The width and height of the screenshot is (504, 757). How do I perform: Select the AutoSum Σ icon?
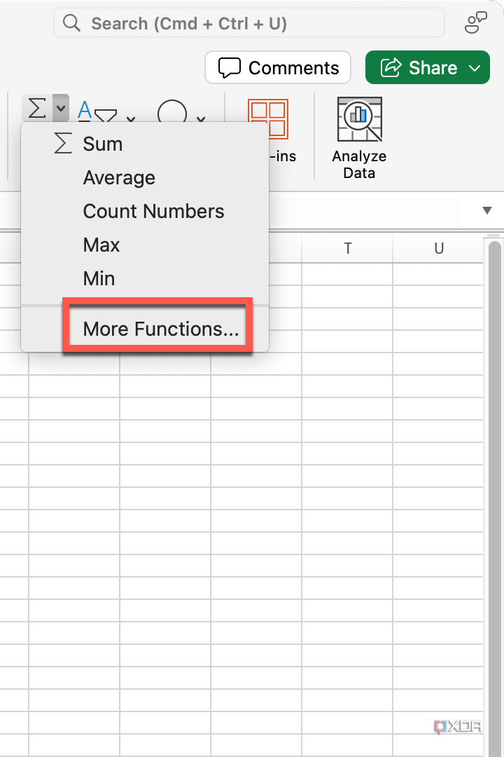(36, 107)
